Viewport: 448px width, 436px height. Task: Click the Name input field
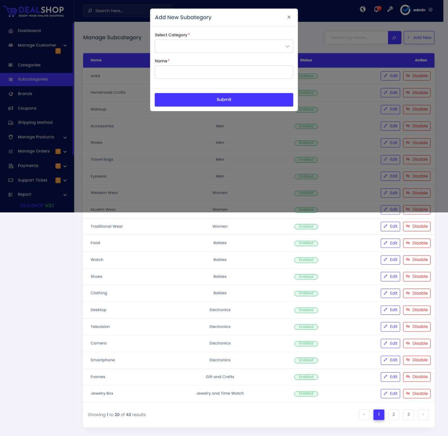224,72
